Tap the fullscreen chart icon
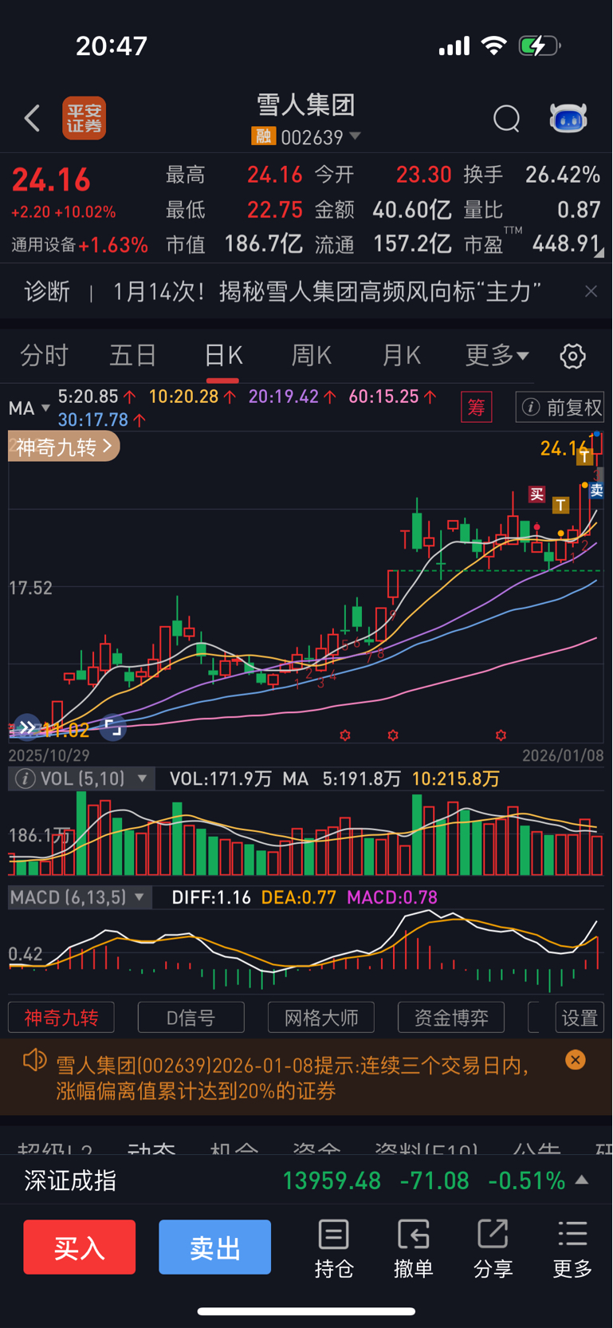The height and width of the screenshot is (1328, 613). [x=113, y=727]
